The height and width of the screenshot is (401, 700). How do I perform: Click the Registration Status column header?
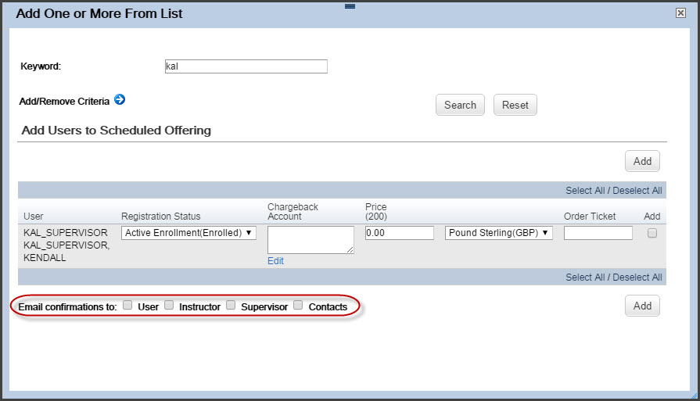[x=160, y=217]
